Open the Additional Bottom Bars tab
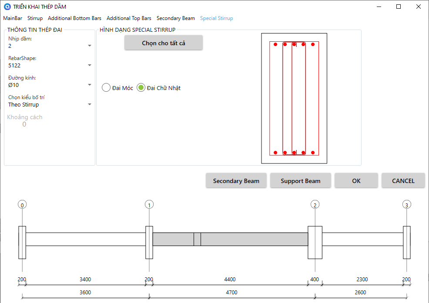Viewport: 429px width, 303px height. coord(74,18)
